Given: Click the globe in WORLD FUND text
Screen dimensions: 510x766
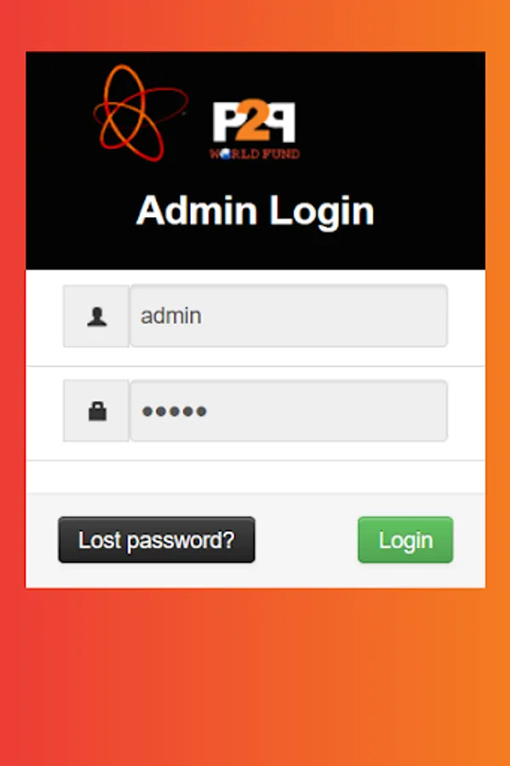Looking at the screenshot, I should click(x=226, y=154).
